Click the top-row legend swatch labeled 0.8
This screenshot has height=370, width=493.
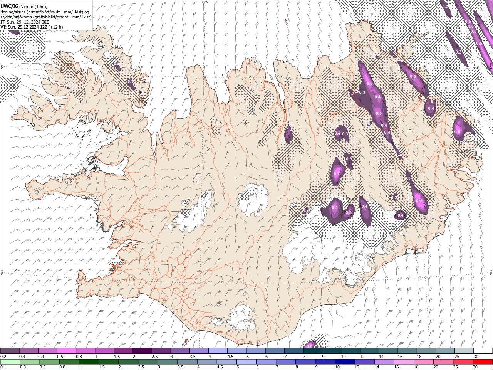click(85, 351)
